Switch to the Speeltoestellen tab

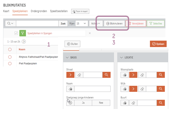coord(59,11)
